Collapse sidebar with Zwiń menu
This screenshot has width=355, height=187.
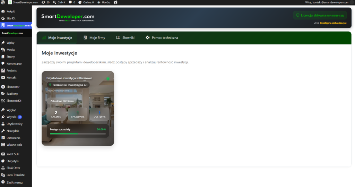click(x=16, y=182)
